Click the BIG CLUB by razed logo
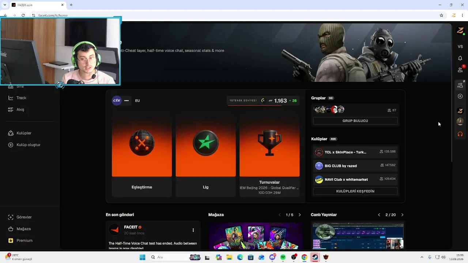 319,166
